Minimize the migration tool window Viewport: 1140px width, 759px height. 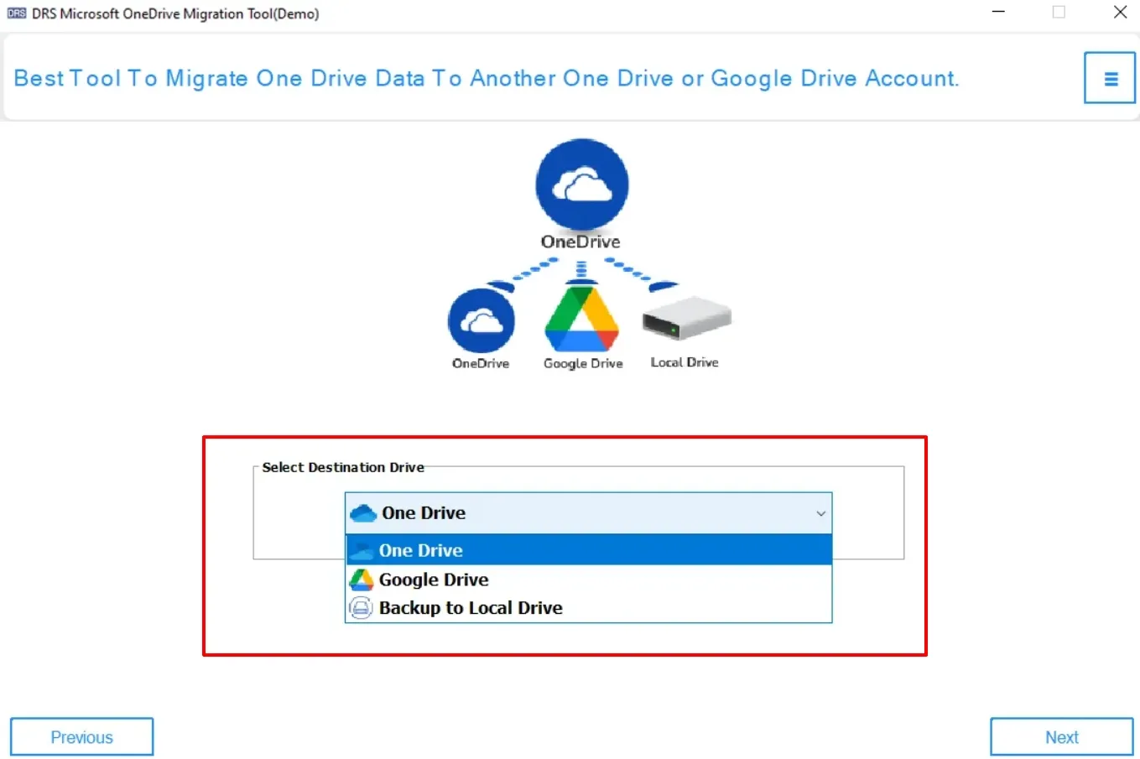point(998,13)
